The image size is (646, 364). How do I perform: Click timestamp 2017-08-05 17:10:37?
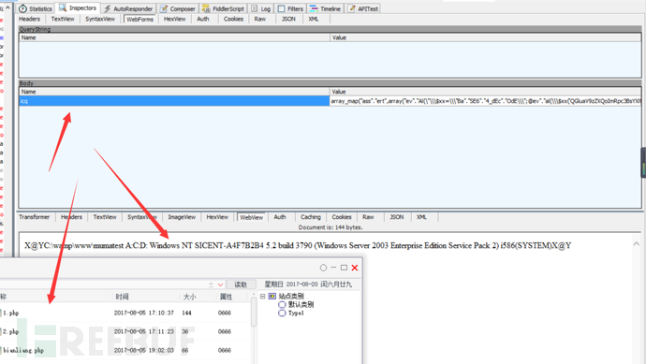click(144, 313)
